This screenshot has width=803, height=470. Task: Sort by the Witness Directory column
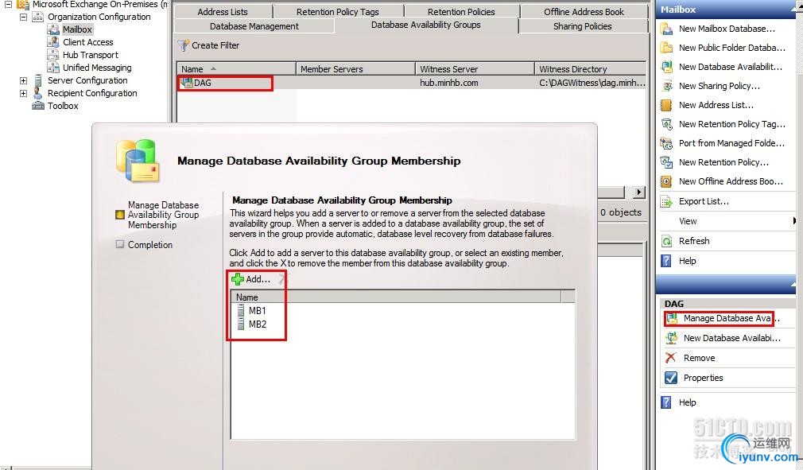tap(590, 68)
